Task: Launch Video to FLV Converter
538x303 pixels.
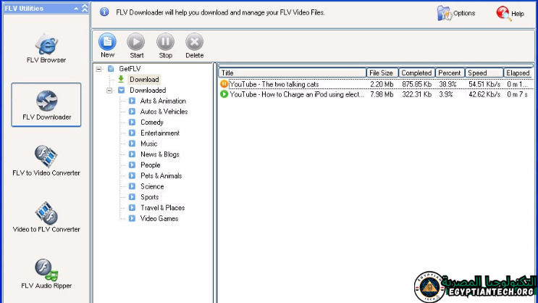Action: coord(46,217)
